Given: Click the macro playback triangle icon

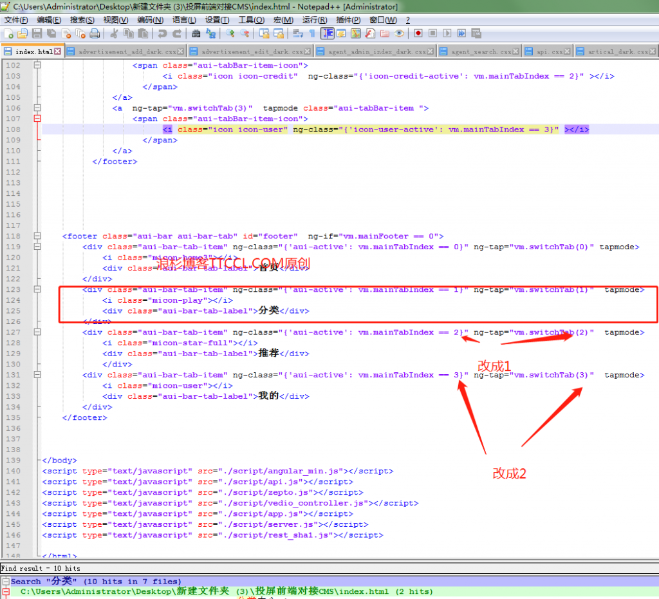Looking at the screenshot, I should [x=447, y=33].
